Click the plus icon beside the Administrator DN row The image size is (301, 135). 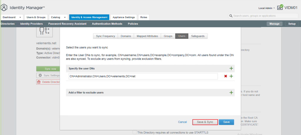231,76
